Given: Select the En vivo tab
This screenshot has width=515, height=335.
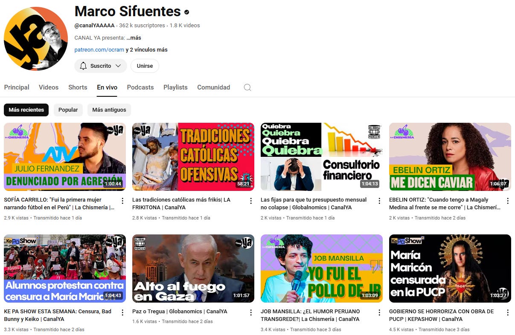Looking at the screenshot, I should point(107,87).
